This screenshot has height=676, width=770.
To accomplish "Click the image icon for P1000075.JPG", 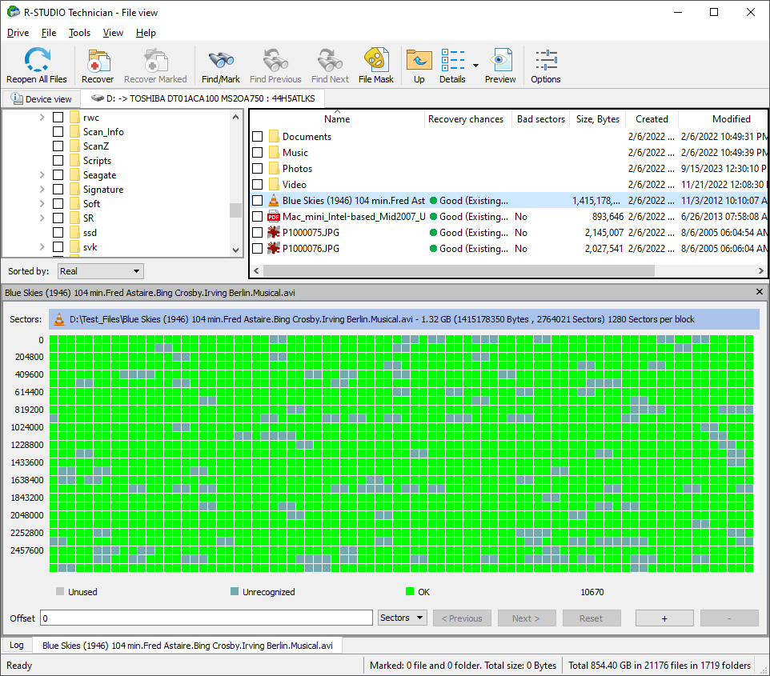I will (x=274, y=233).
